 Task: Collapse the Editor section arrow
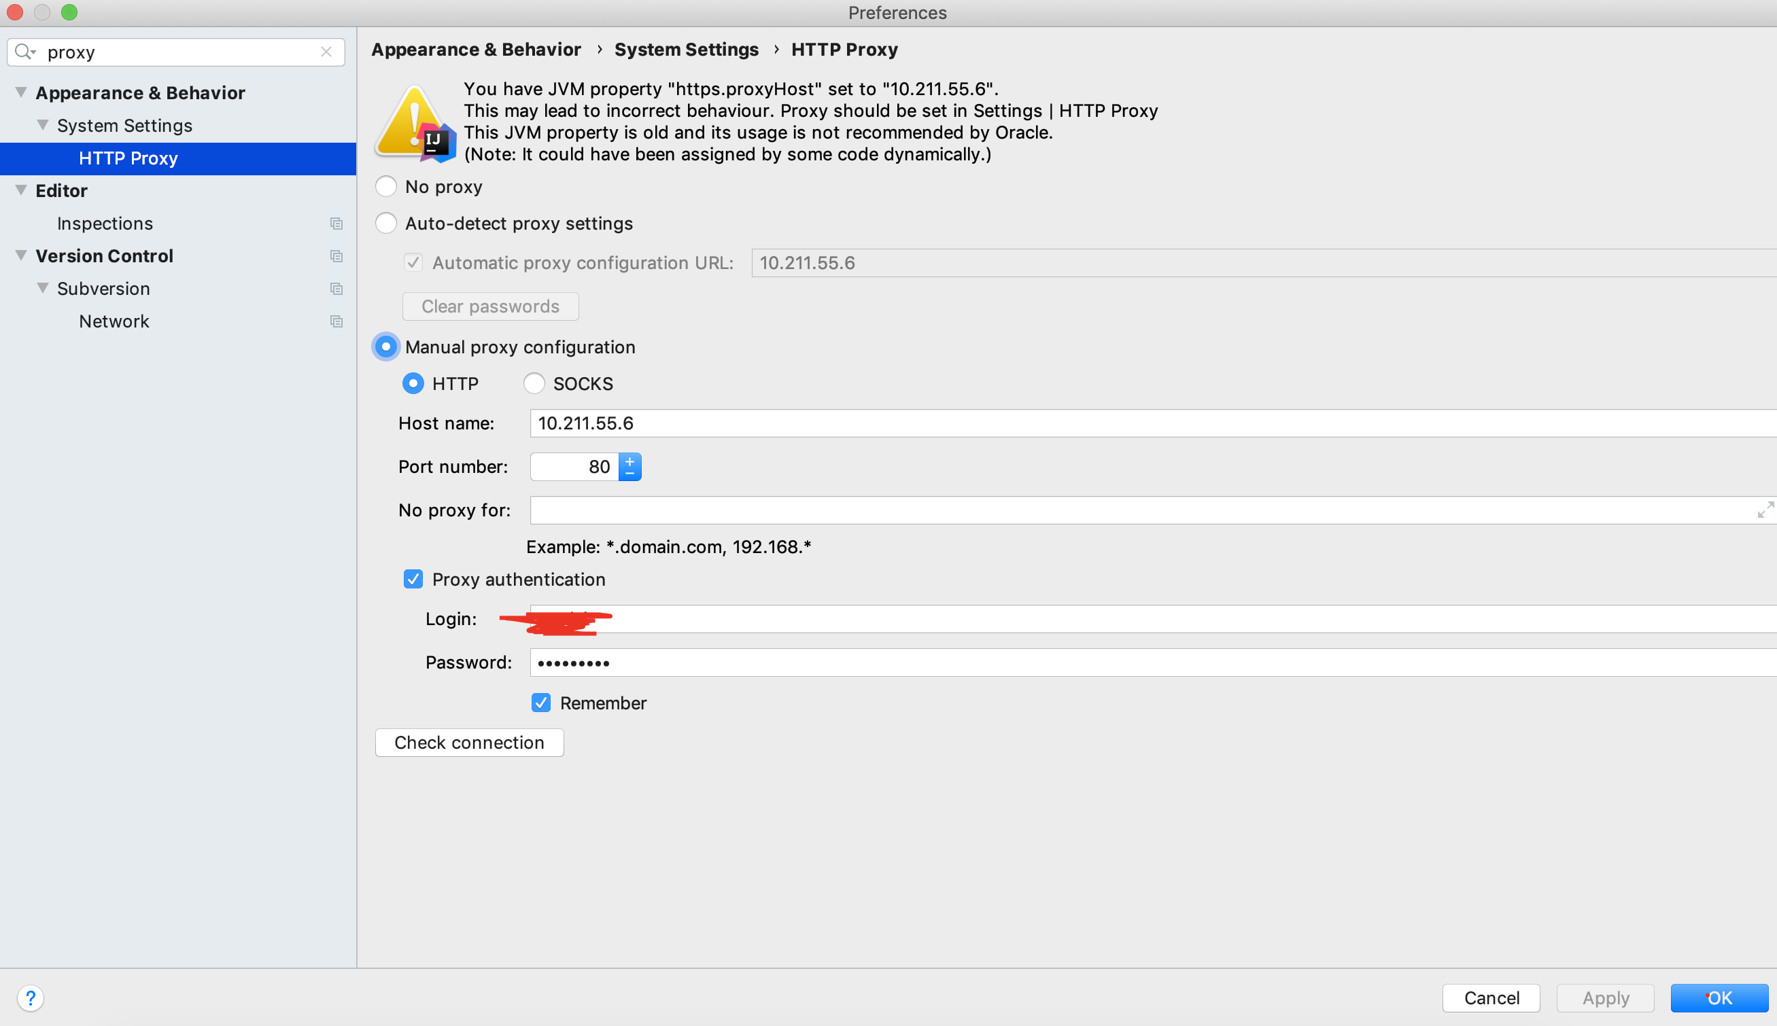pyautogui.click(x=21, y=190)
